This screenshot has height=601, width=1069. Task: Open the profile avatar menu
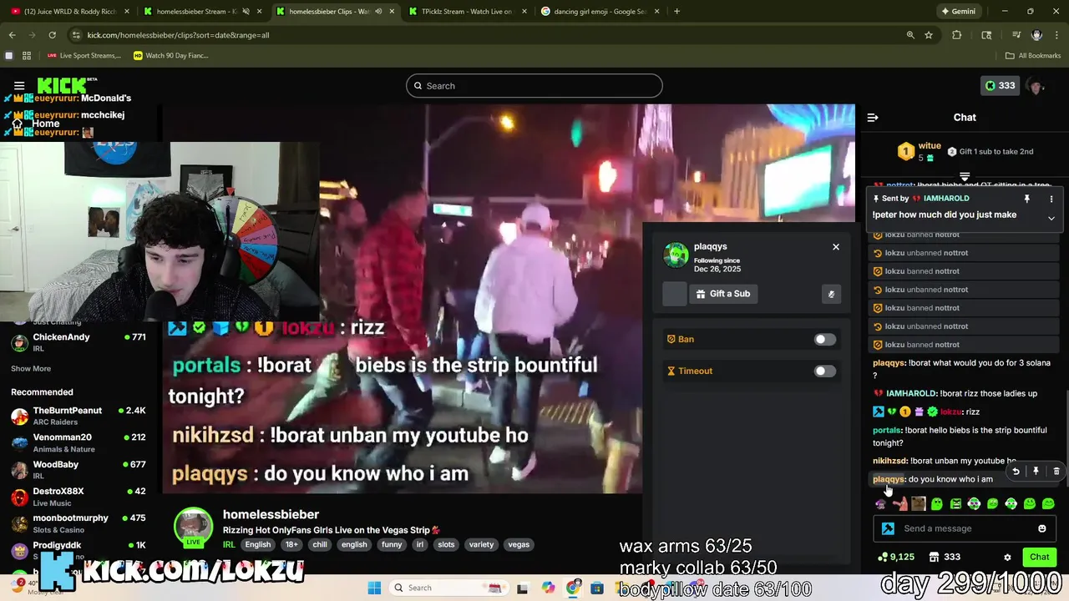click(1036, 86)
